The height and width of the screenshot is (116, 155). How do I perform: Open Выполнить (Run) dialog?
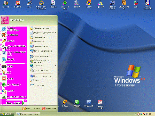point(43,85)
